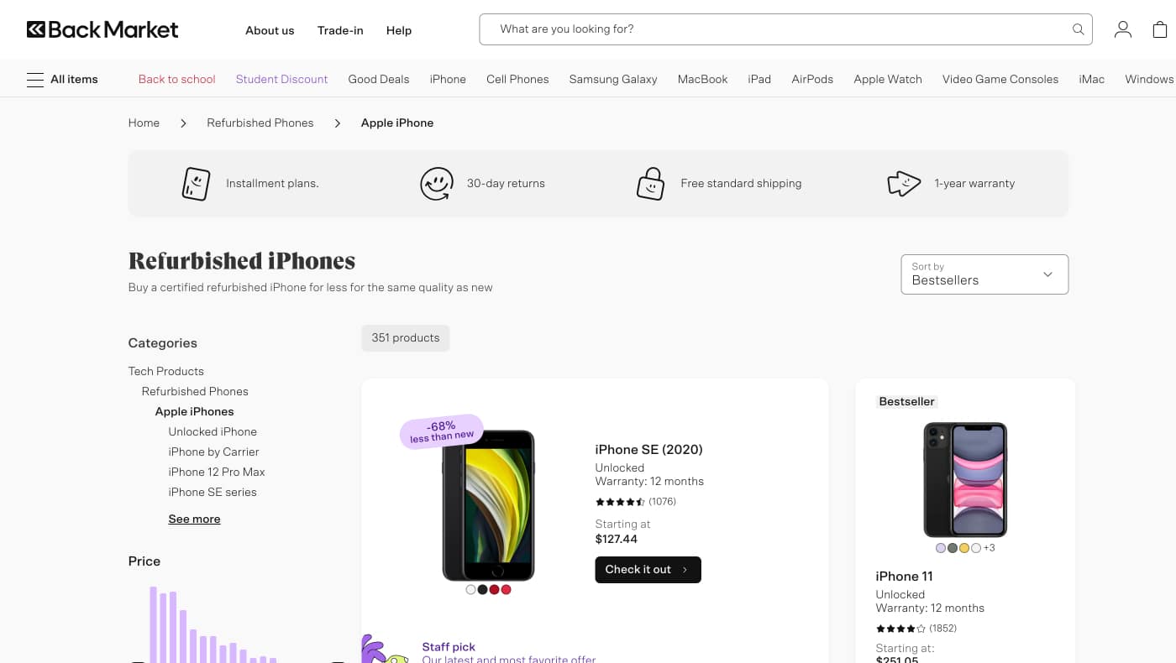
Task: Click the +3 more colors indicator
Action: 989,548
